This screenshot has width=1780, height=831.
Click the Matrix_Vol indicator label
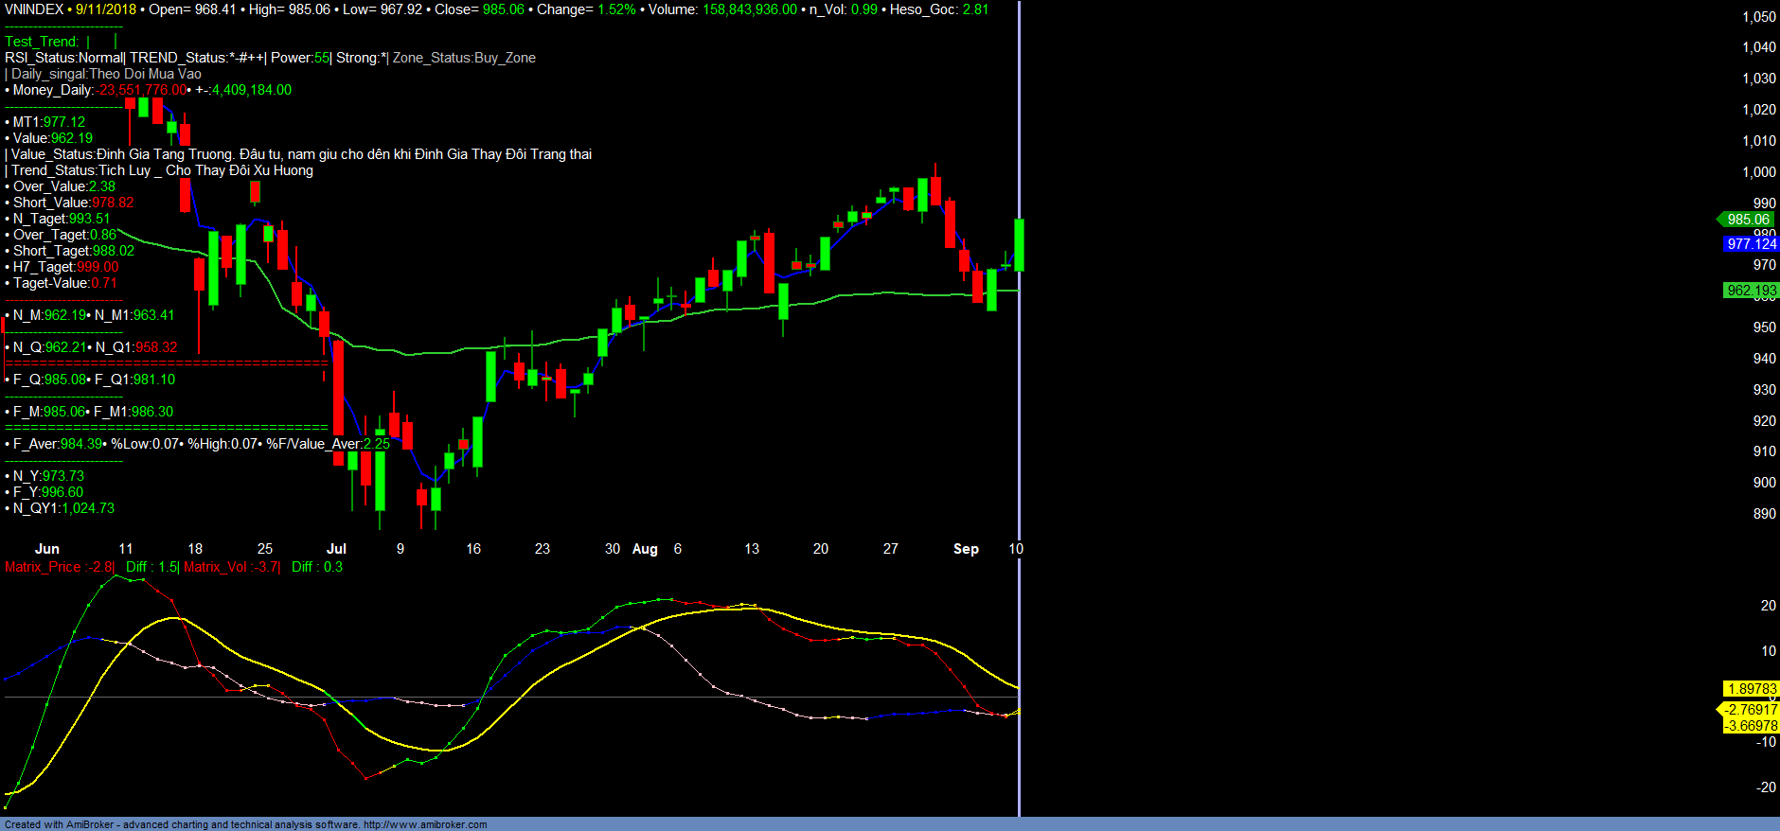click(230, 567)
